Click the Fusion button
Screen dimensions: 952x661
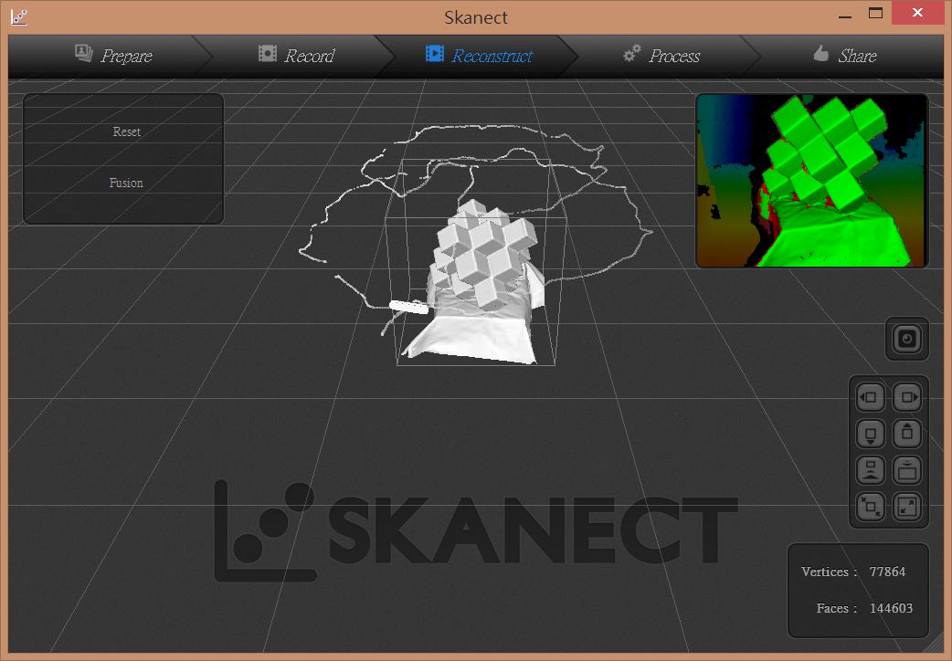point(126,183)
